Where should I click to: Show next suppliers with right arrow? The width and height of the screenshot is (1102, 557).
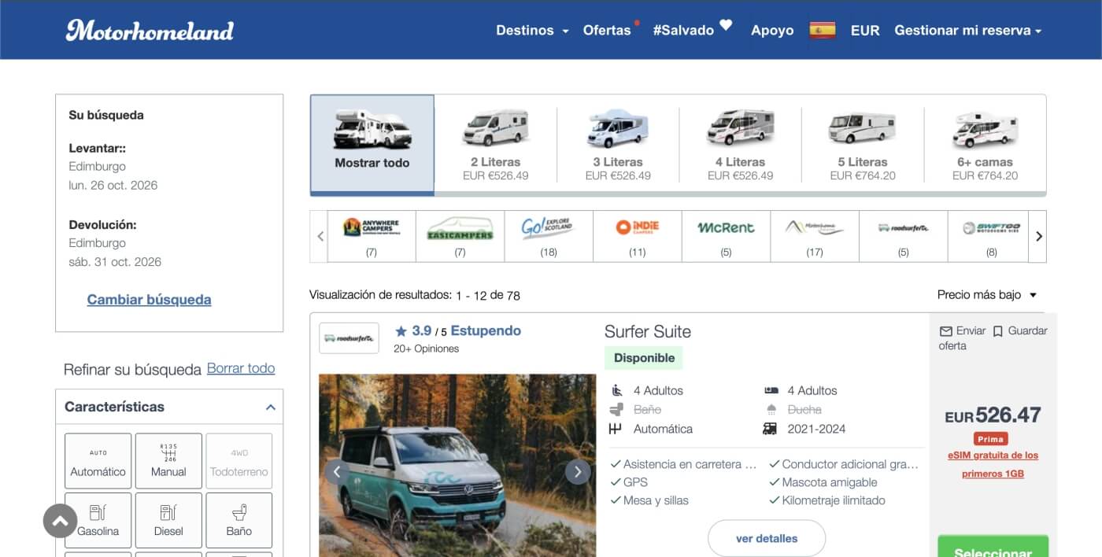pos(1038,236)
